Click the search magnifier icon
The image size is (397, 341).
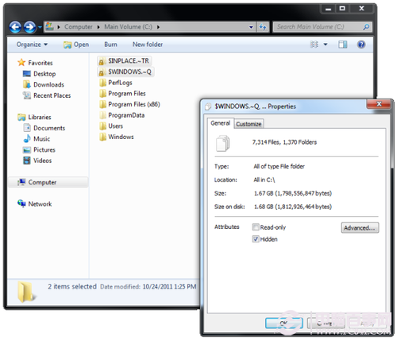pos(366,27)
